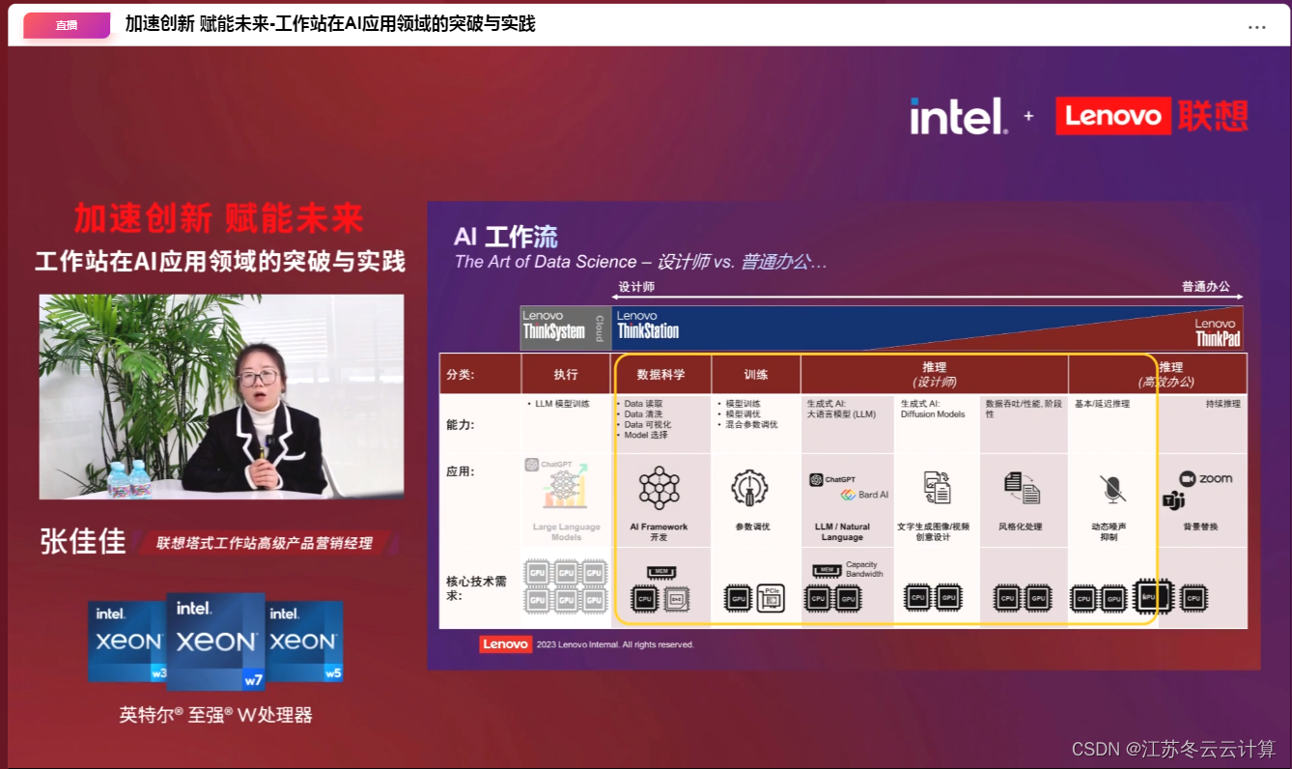Click the 风格化处理 document transfer icon
Image resolution: width=1292 pixels, height=769 pixels.
1022,488
